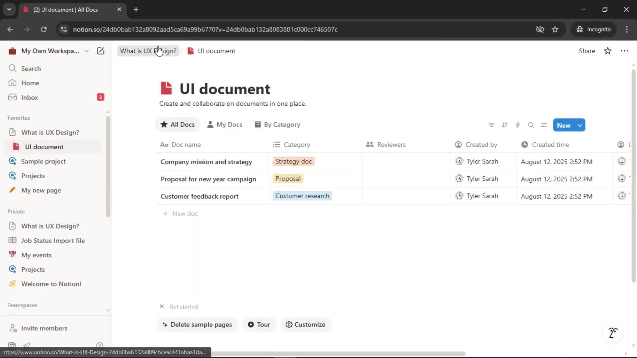Click the Proposal category tag
The image size is (637, 358).
coord(288,179)
